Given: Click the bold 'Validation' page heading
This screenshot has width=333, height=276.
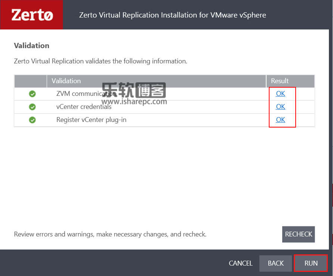Looking at the screenshot, I should (32, 46).
